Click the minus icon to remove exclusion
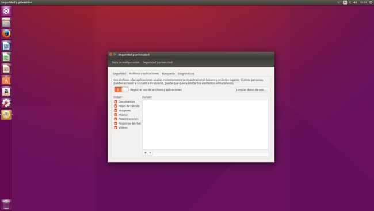 [x=150, y=153]
